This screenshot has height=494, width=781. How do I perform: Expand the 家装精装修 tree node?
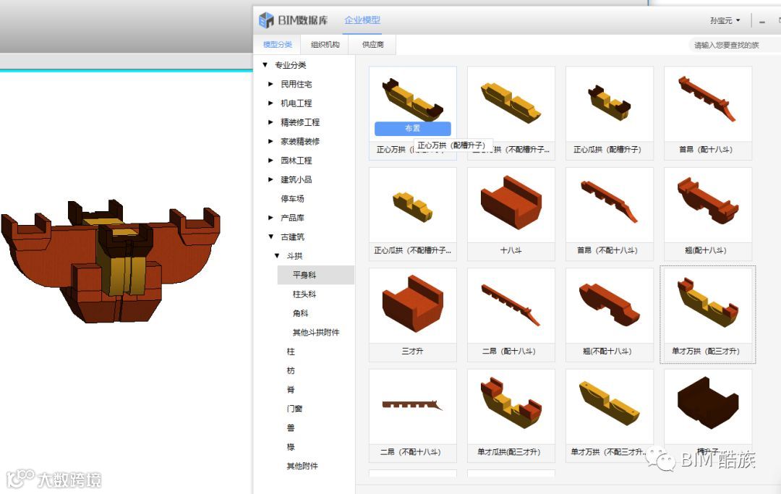270,142
